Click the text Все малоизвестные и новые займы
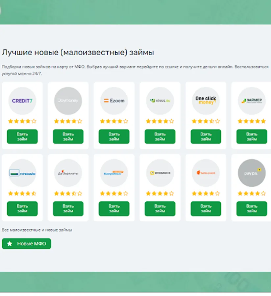 tap(37, 230)
